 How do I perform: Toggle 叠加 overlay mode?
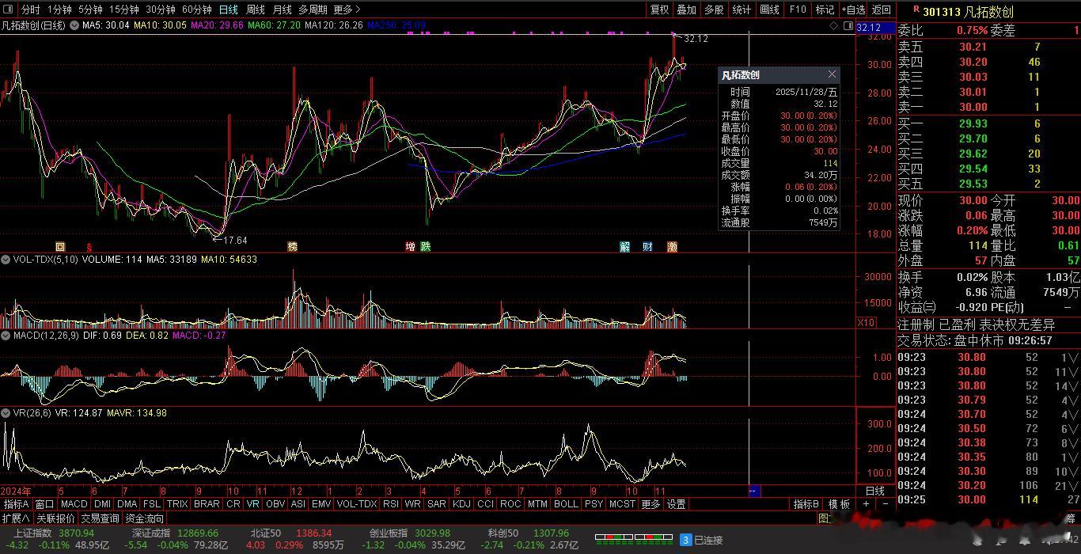tap(686, 9)
